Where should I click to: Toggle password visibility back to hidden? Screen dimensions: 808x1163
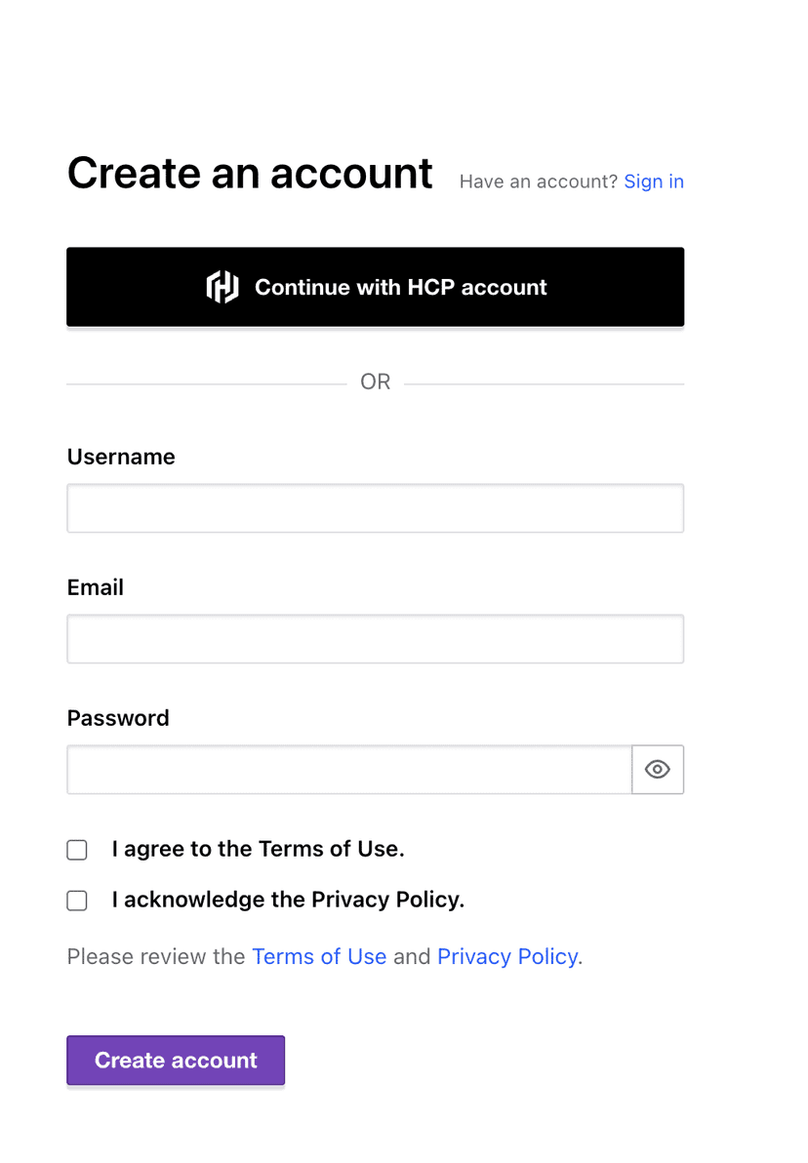[x=657, y=769]
